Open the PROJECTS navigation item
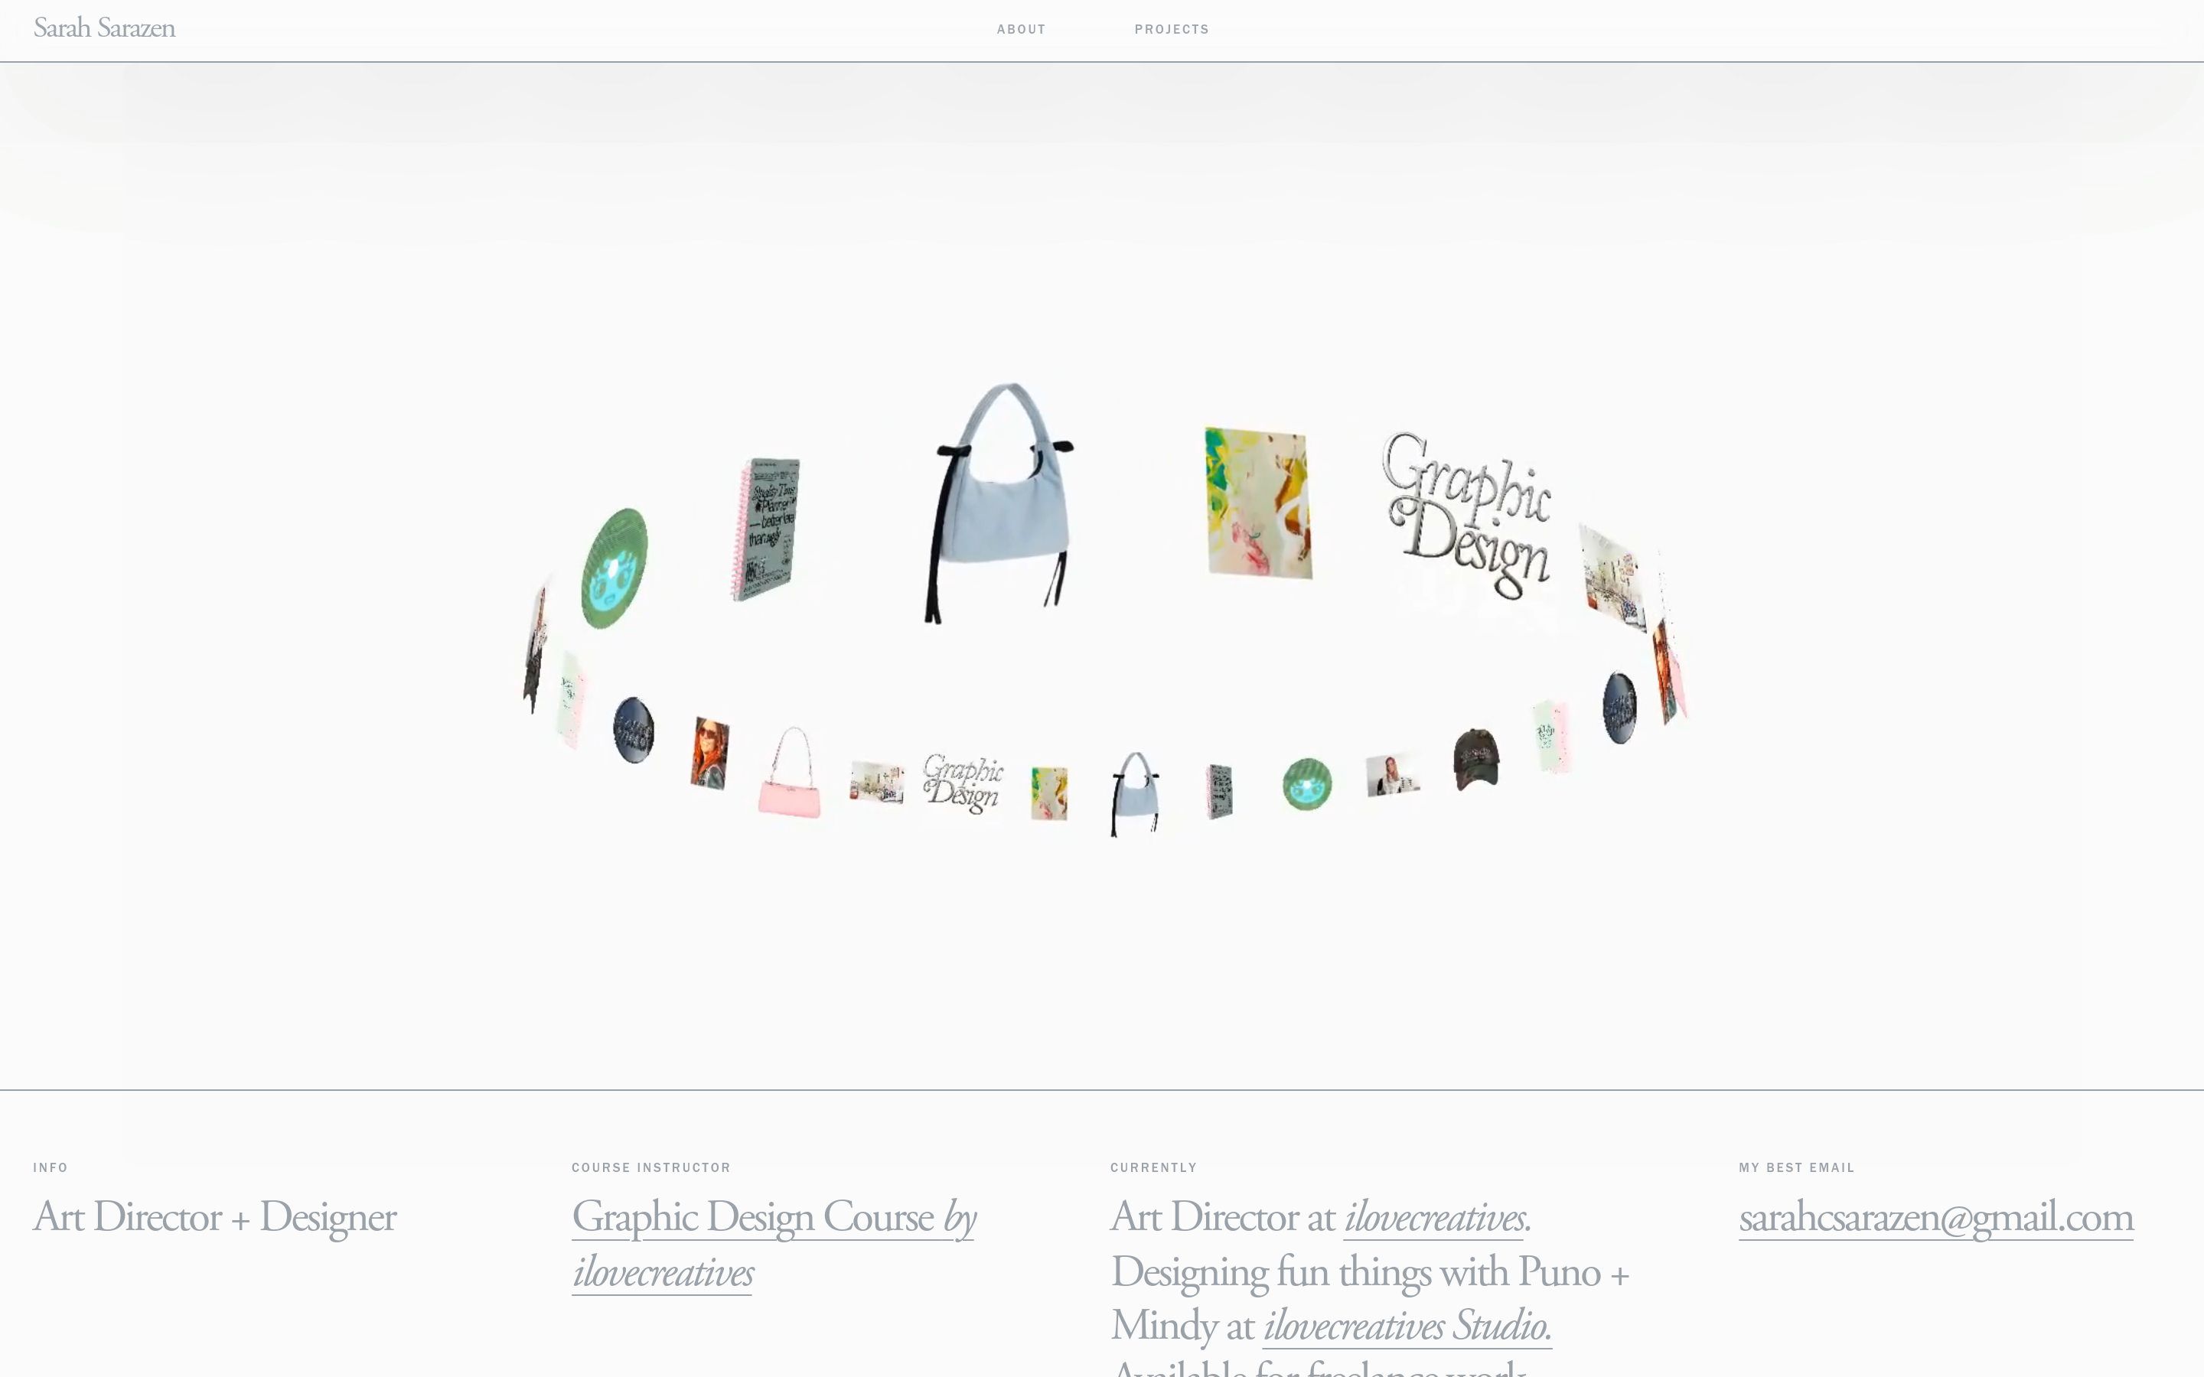Viewport: 2204px width, 1377px height. pyautogui.click(x=1171, y=29)
